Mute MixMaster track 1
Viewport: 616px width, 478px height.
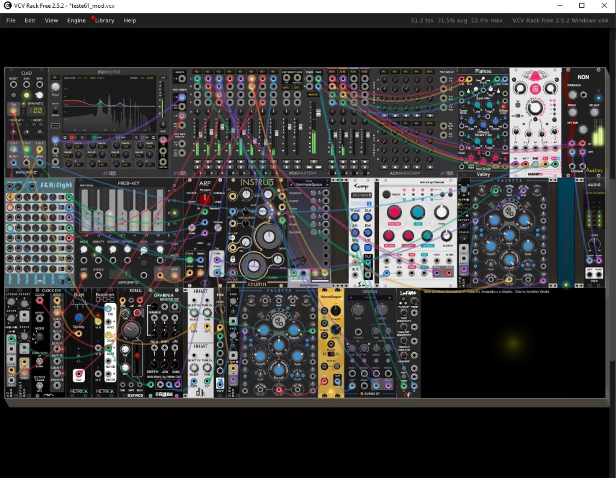coord(197,162)
